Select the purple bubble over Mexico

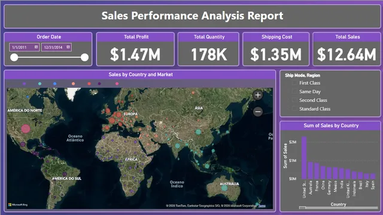point(23,145)
